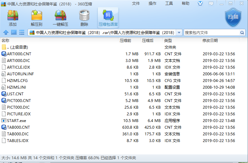Select file name HZIMS.CFG

coord(17,81)
